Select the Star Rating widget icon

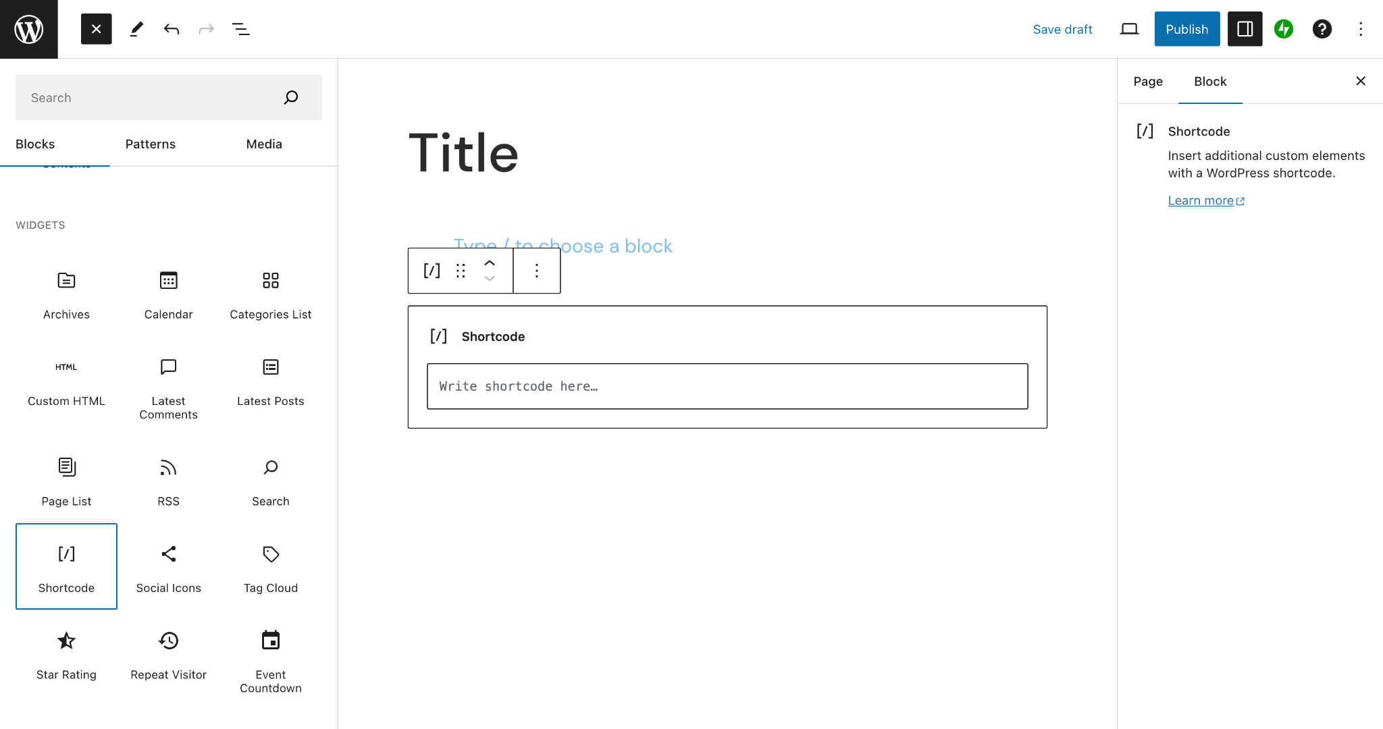coord(66,641)
